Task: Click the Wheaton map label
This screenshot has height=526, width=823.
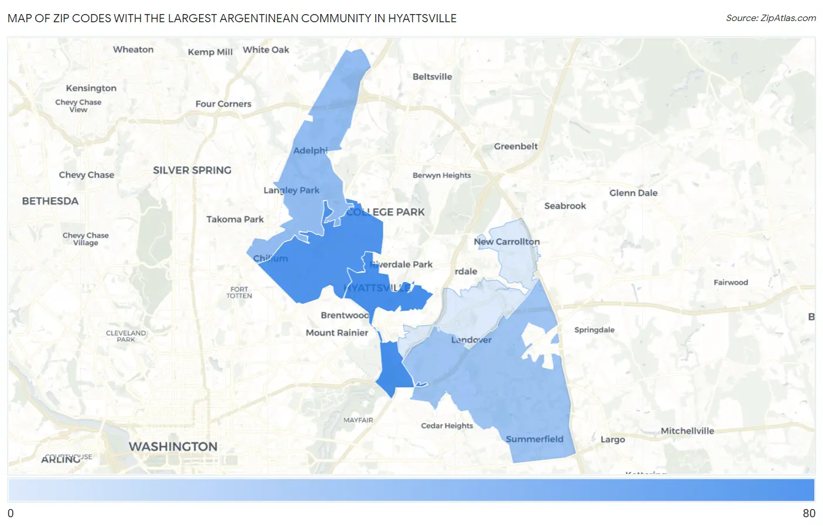Action: coord(133,50)
